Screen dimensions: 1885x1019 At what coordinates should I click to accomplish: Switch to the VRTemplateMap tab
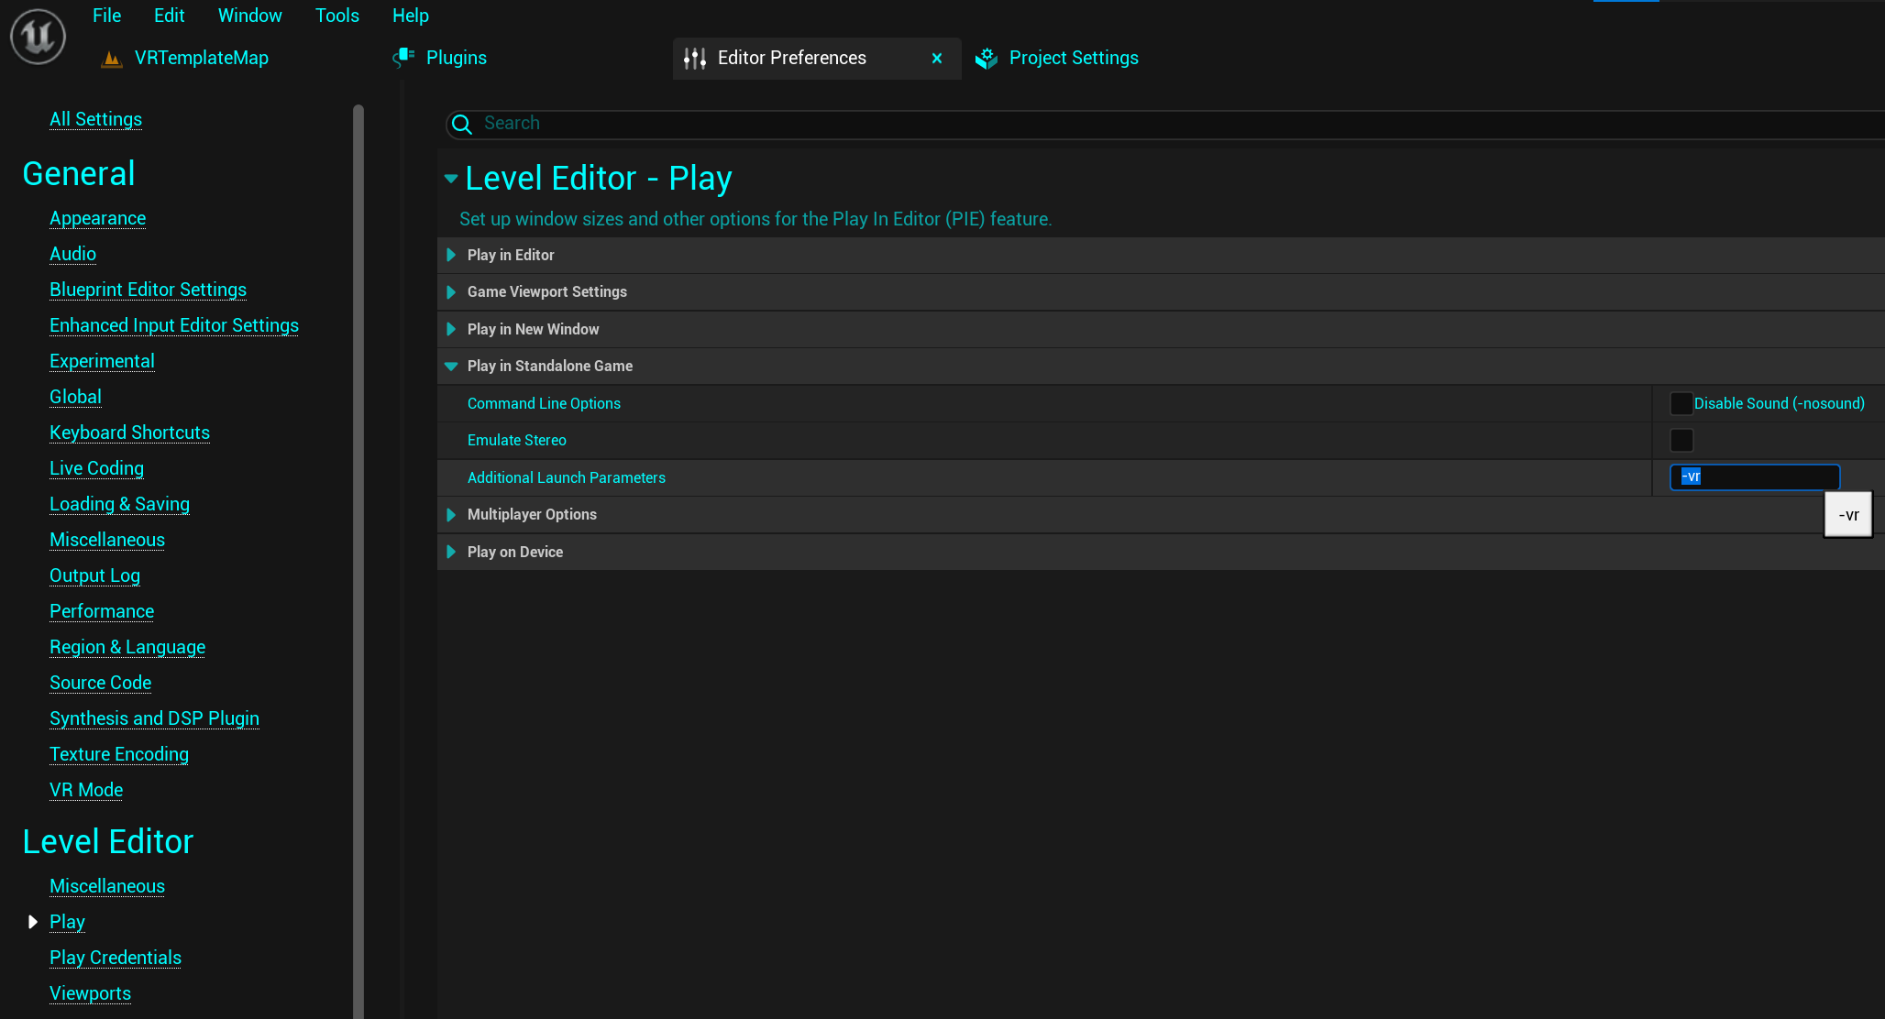pyautogui.click(x=202, y=58)
